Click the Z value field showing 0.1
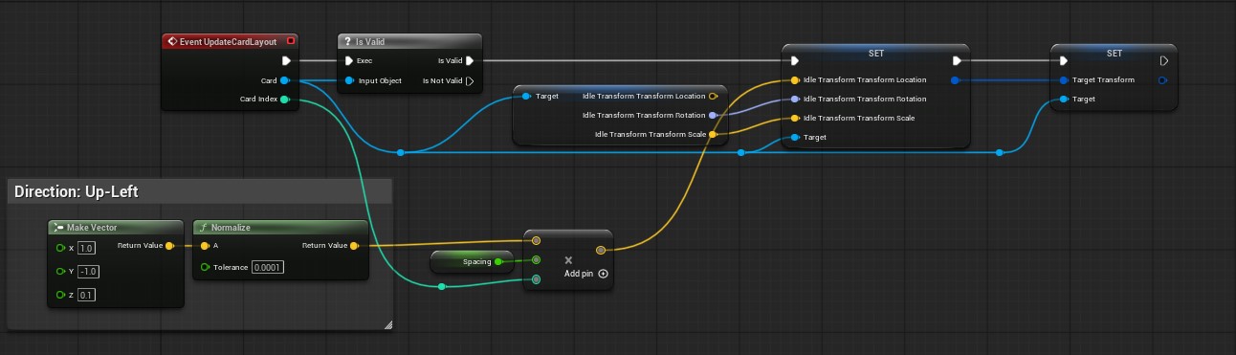This screenshot has width=1236, height=355. [x=86, y=295]
